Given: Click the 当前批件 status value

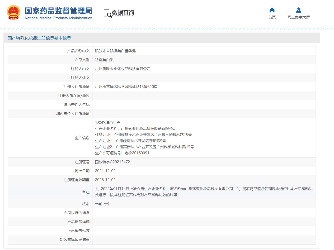Looking at the screenshot, I should 102,204.
